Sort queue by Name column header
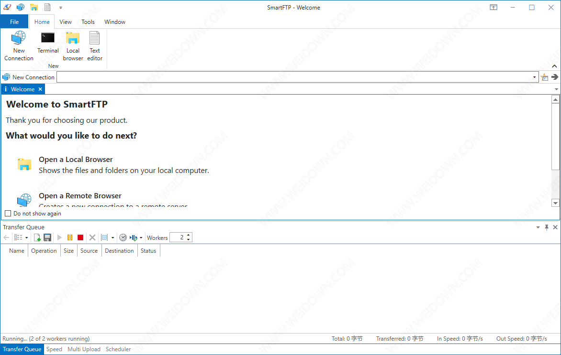 point(17,251)
